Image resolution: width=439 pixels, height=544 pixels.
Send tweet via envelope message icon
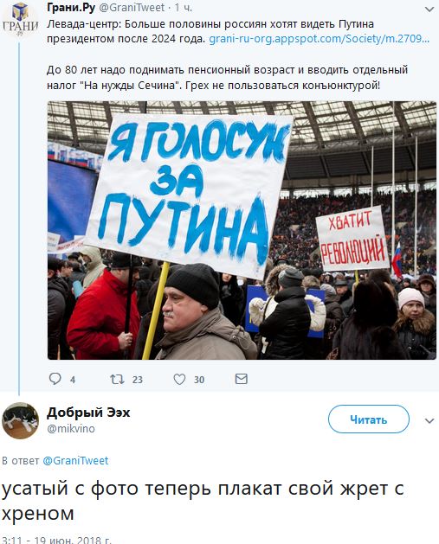(x=241, y=379)
